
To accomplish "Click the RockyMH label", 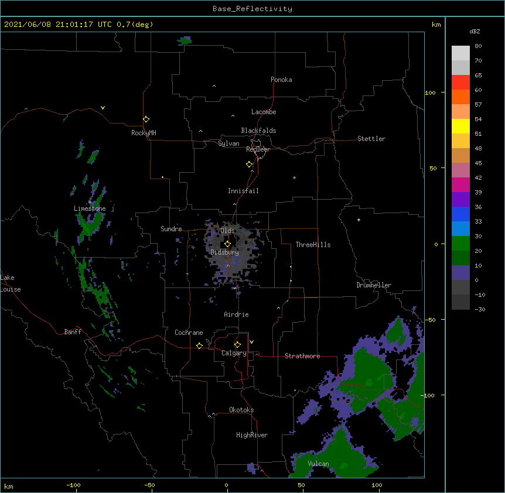I will click(144, 133).
